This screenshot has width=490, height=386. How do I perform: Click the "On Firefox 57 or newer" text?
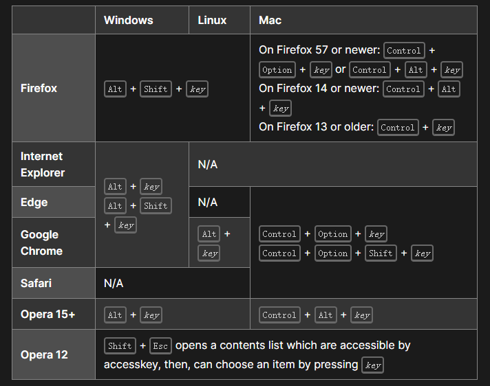319,50
